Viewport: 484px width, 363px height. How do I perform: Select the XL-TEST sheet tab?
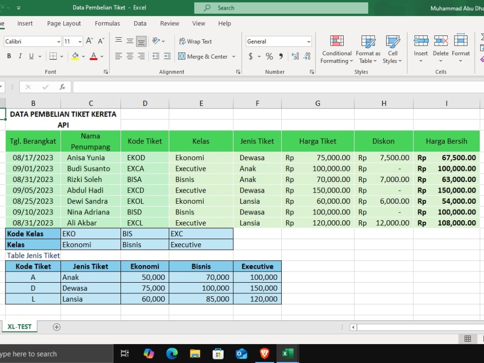click(19, 327)
